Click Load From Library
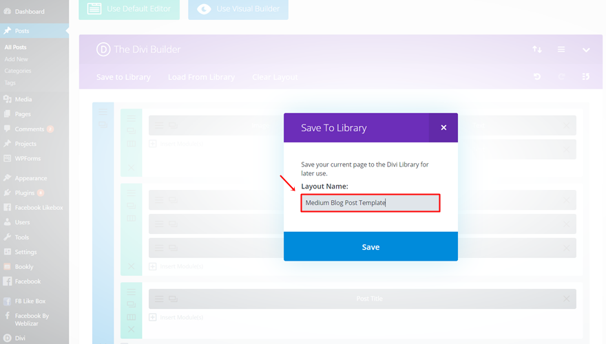The image size is (606, 344). (201, 77)
